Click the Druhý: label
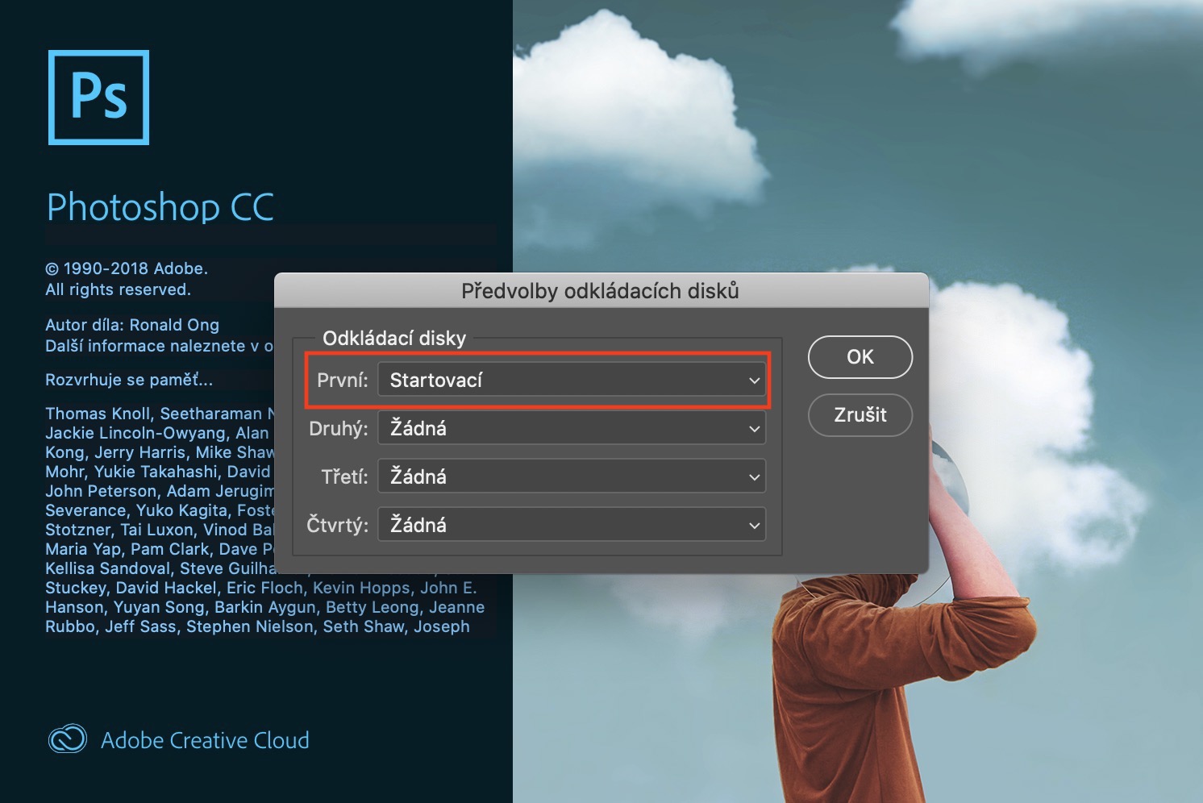The height and width of the screenshot is (803, 1203). pyautogui.click(x=339, y=428)
